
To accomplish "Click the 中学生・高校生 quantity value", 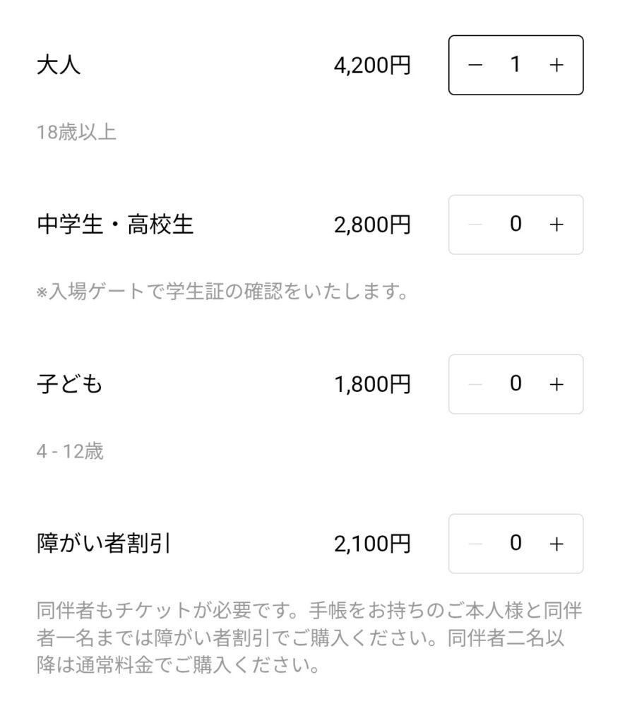I will pyautogui.click(x=515, y=225).
